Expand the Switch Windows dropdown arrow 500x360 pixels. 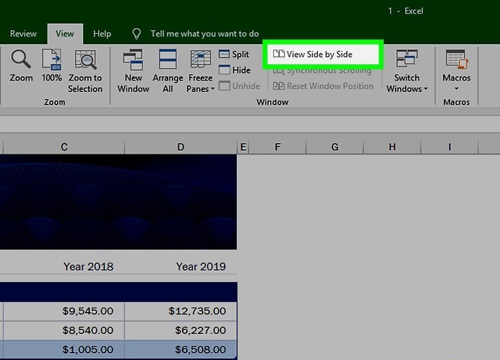click(x=426, y=89)
